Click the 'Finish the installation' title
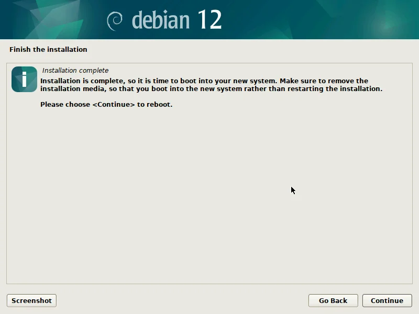 click(48, 49)
